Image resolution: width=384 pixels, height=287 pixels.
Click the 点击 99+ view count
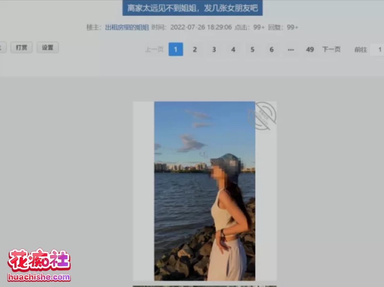(x=250, y=27)
